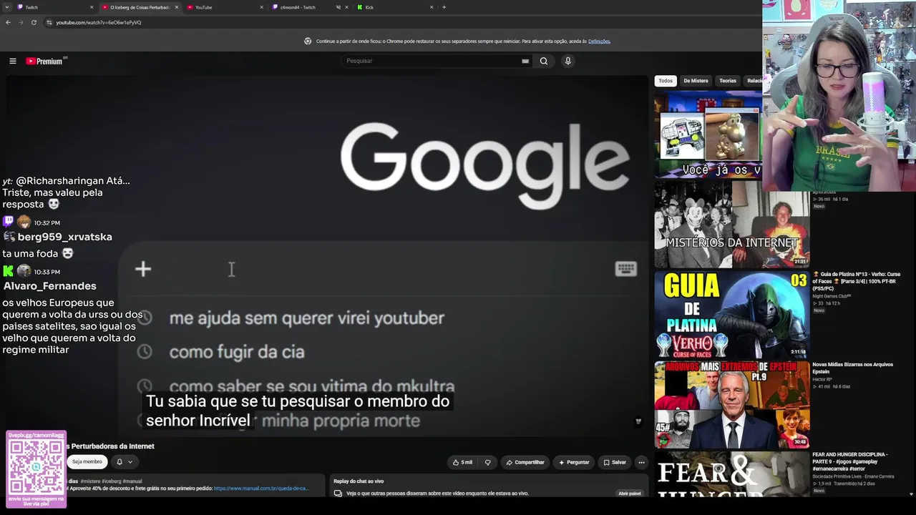Click the YouTube search magnifier button
This screenshot has width=916, height=515.
point(544,61)
